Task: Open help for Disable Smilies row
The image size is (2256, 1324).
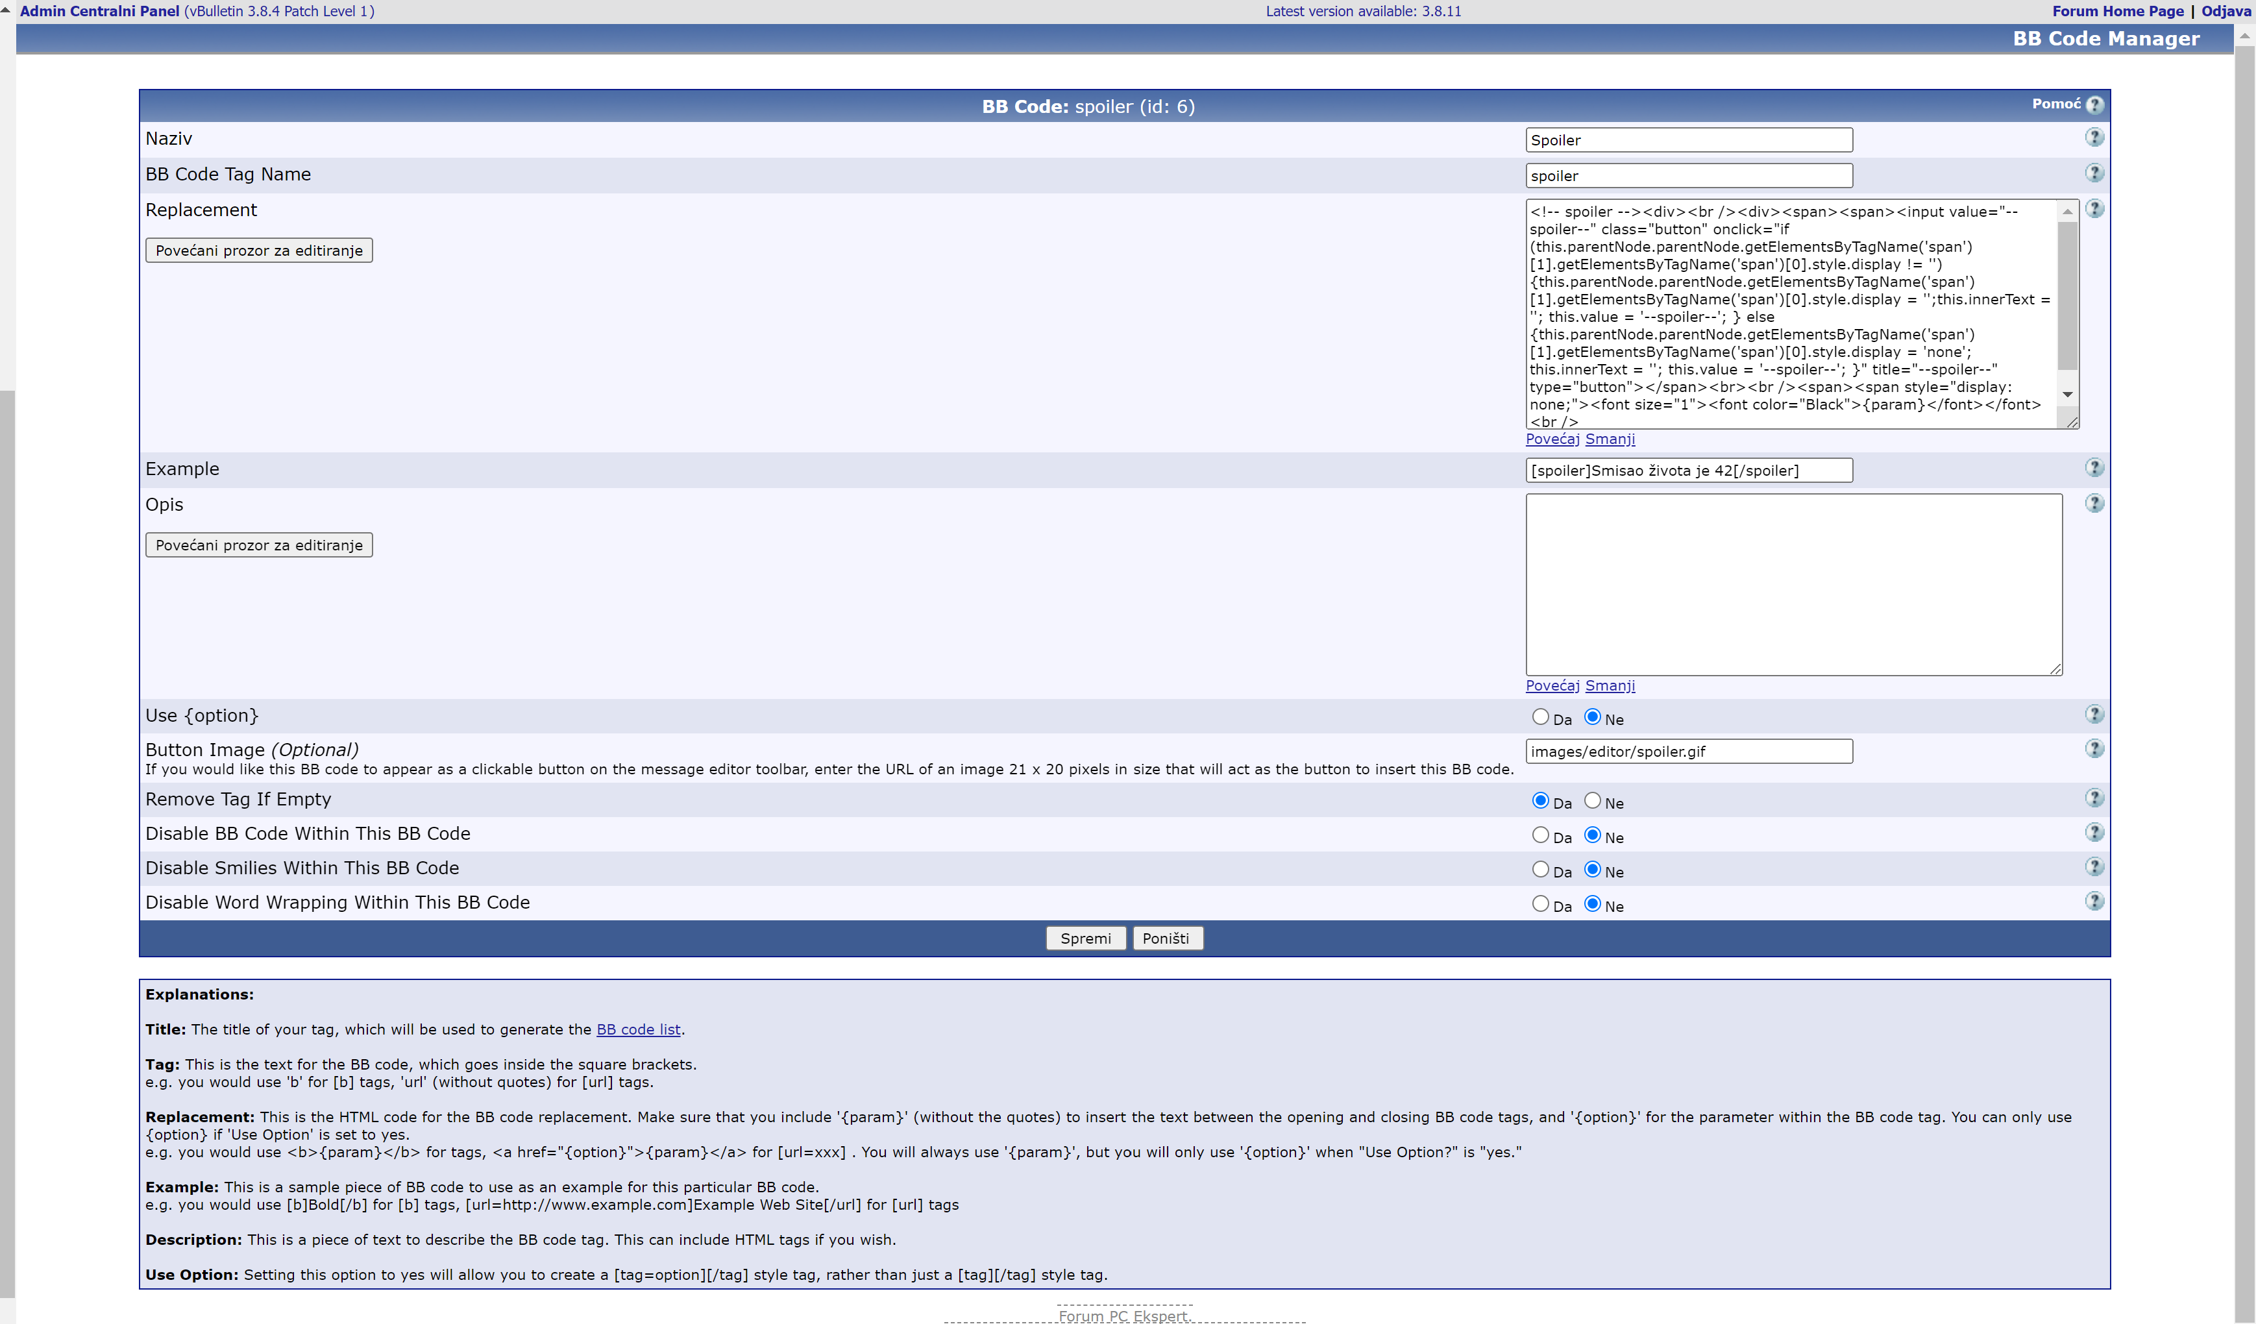Action: (x=2094, y=866)
